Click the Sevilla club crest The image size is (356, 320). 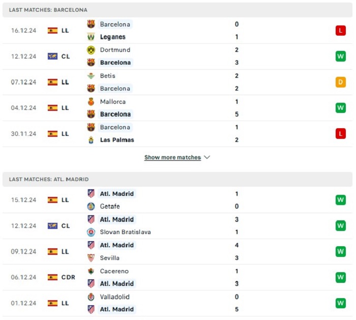coord(91,258)
